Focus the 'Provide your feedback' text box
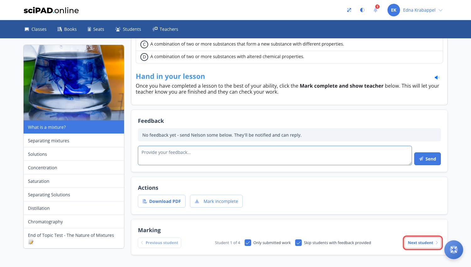The image size is (471, 267). tap(275, 155)
